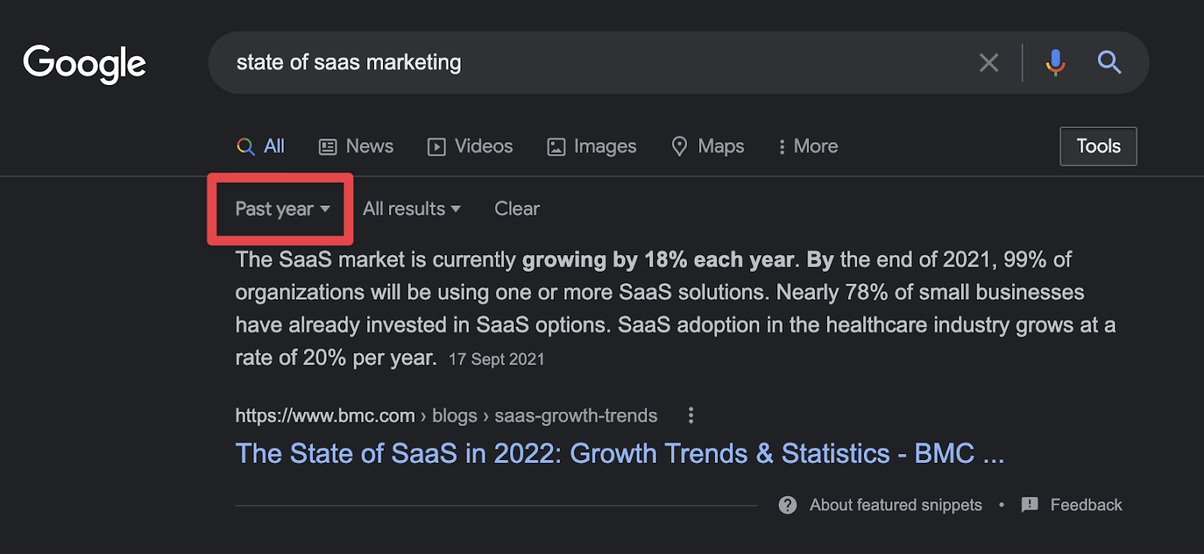Go to the Maps tab
Screen dimensions: 1204x554
[707, 146]
